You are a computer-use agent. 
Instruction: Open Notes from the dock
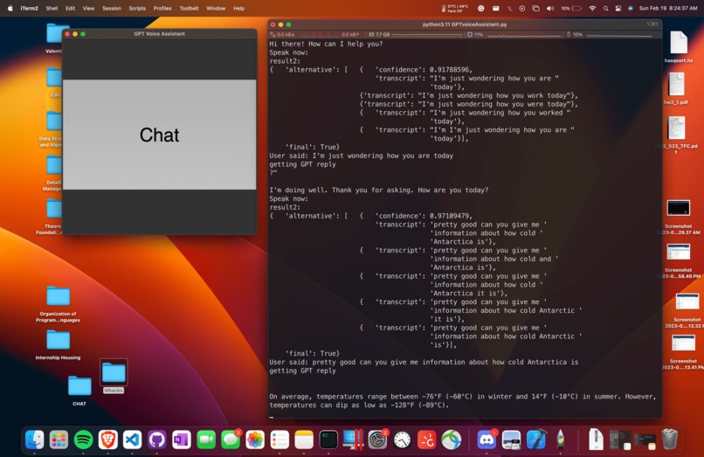[304, 440]
